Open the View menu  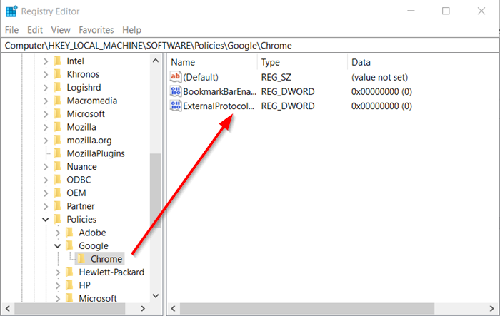click(61, 30)
